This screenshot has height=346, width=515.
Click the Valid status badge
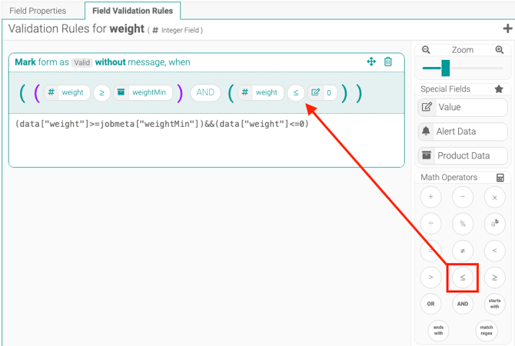[81, 62]
